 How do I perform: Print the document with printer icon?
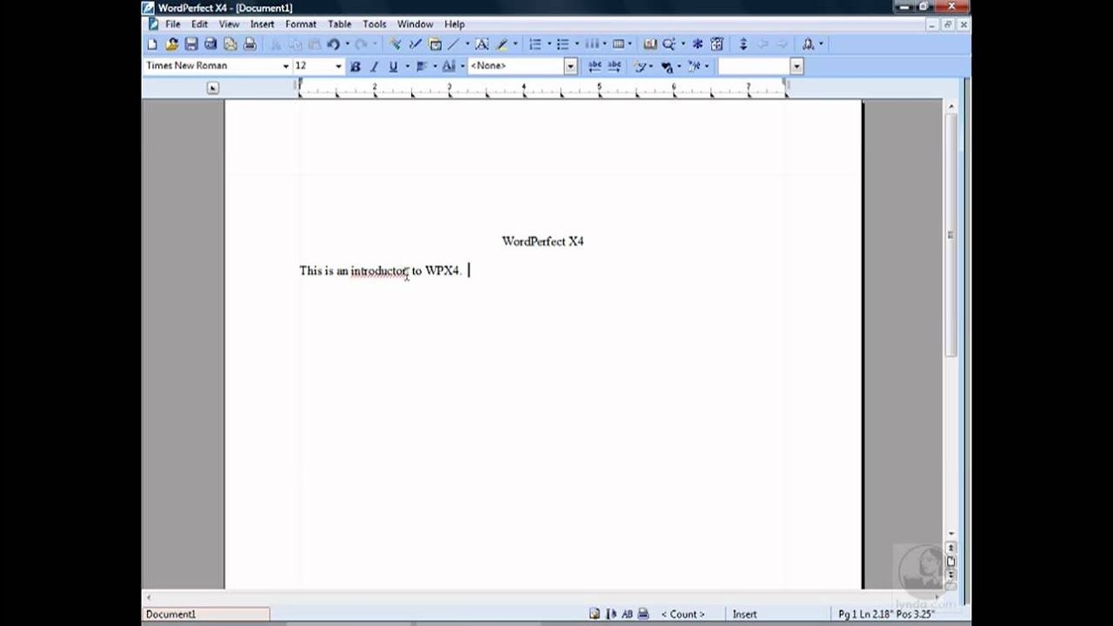click(x=250, y=44)
